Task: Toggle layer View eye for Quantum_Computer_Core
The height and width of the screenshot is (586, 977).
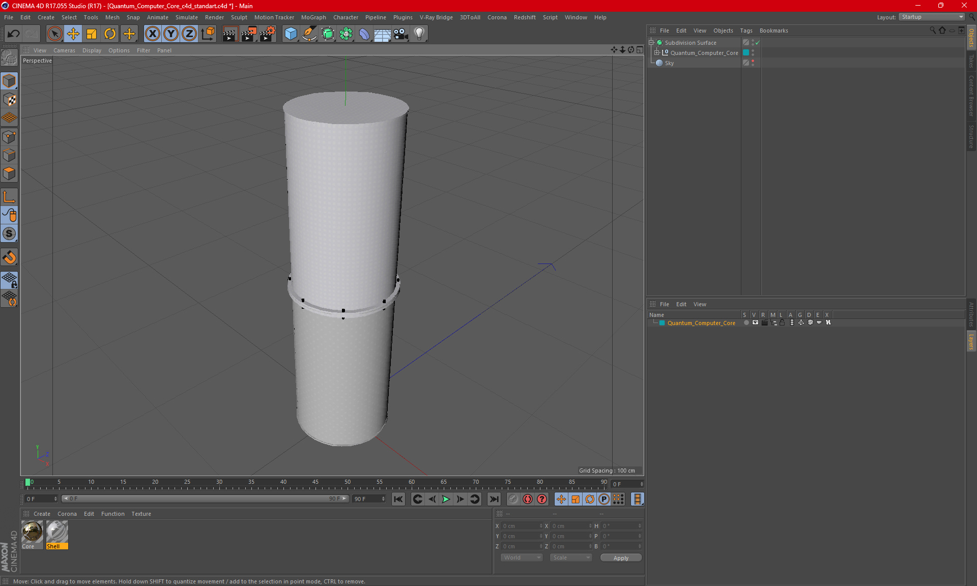Action: point(755,323)
